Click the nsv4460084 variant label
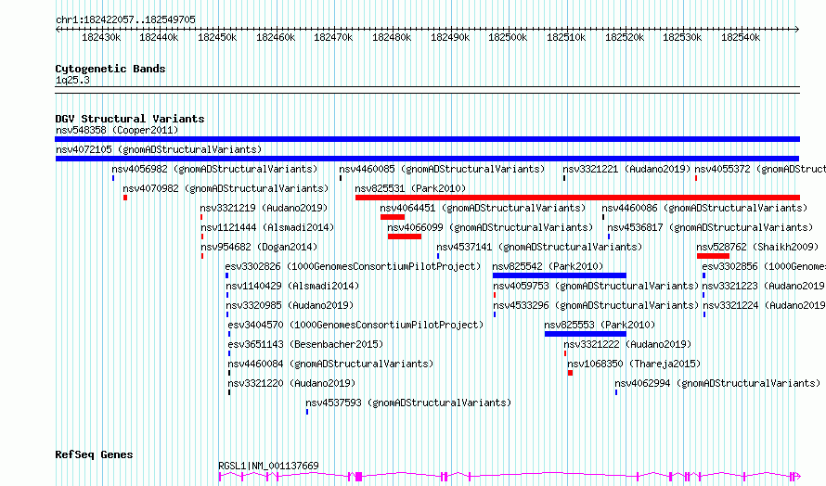 (330, 364)
